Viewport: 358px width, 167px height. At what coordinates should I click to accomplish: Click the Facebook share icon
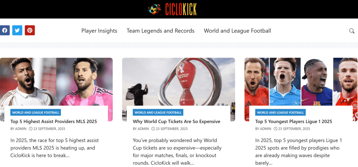(x=4, y=30)
